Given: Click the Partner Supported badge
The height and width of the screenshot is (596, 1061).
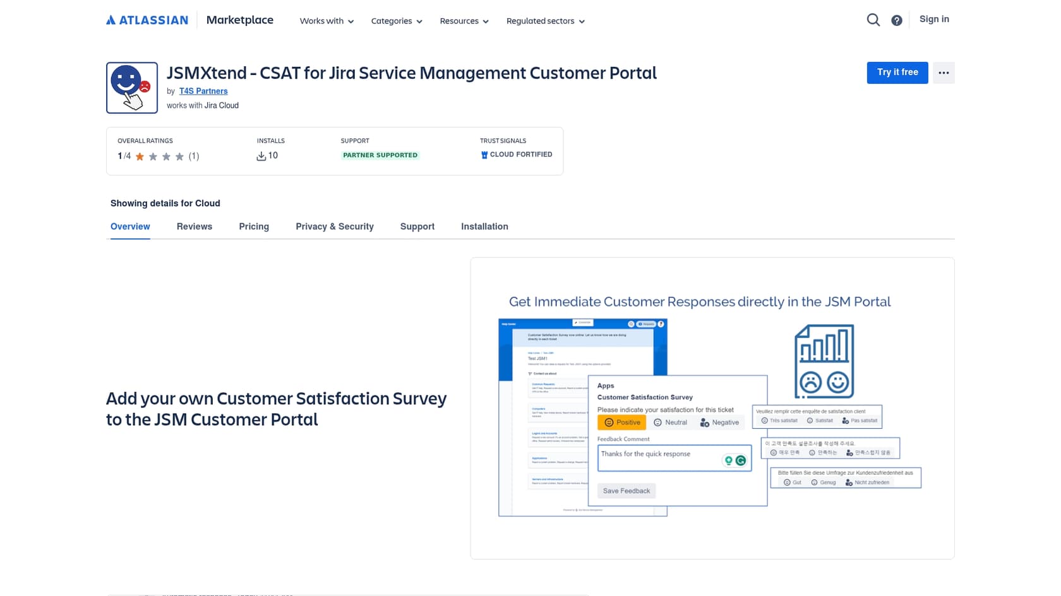Looking at the screenshot, I should pyautogui.click(x=380, y=155).
